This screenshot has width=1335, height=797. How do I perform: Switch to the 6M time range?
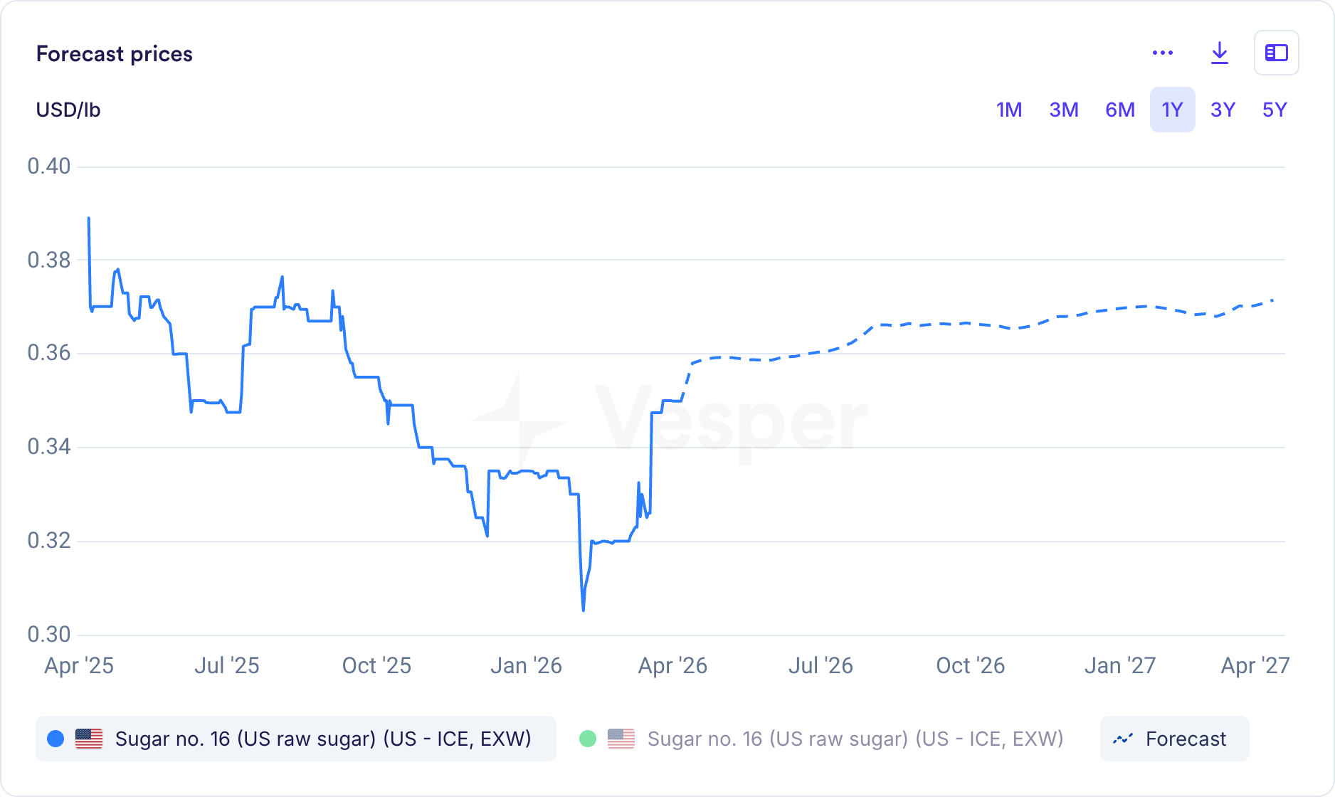click(x=1120, y=110)
